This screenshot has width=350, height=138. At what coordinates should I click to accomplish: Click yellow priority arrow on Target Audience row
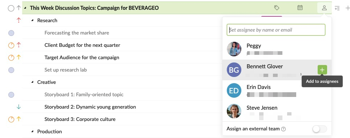(19, 57)
